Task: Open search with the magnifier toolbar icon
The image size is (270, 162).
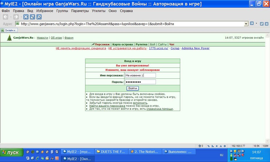Action: 39,17
